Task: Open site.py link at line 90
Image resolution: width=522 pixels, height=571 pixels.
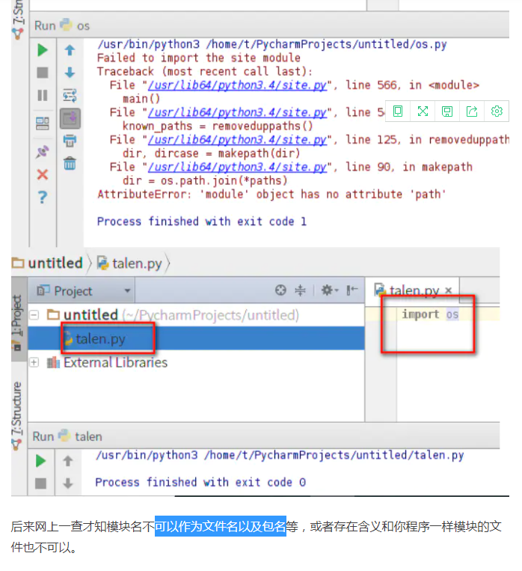Action: point(237,167)
